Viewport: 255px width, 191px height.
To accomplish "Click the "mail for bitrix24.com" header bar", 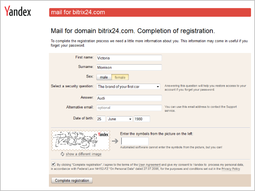I will pyautogui.click(x=150, y=12).
